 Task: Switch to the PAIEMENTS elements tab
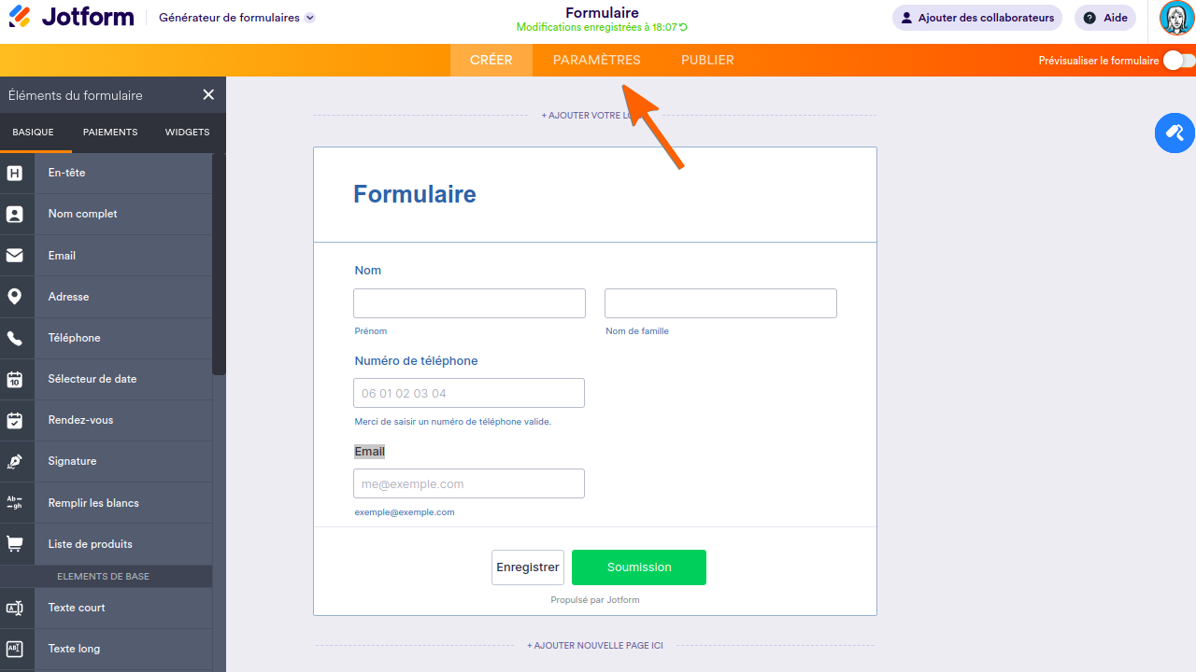pos(110,133)
